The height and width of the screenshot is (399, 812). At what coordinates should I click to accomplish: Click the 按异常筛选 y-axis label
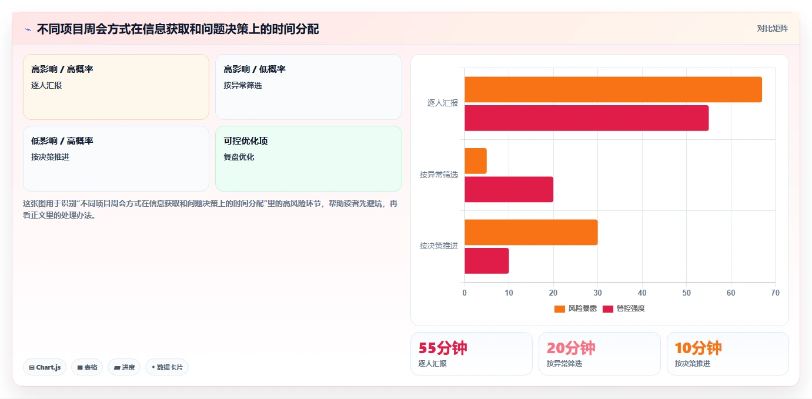tap(439, 175)
